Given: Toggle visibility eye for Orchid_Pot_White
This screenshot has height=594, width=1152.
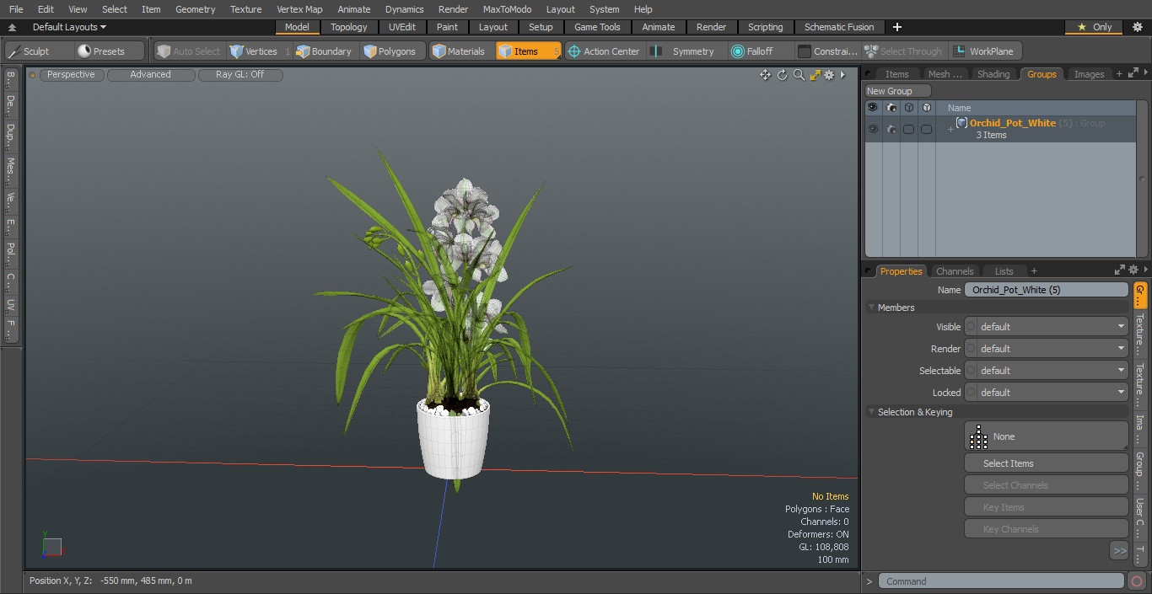Looking at the screenshot, I should pyautogui.click(x=873, y=129).
